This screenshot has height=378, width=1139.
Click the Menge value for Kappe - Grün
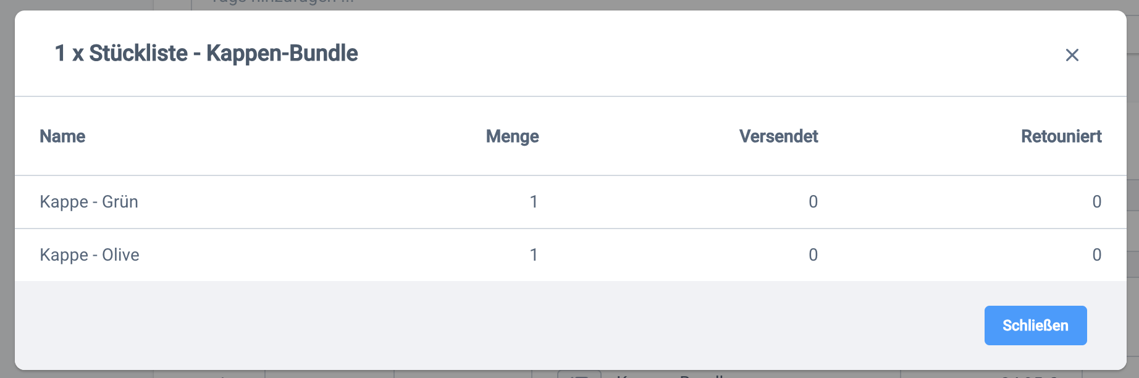534,202
